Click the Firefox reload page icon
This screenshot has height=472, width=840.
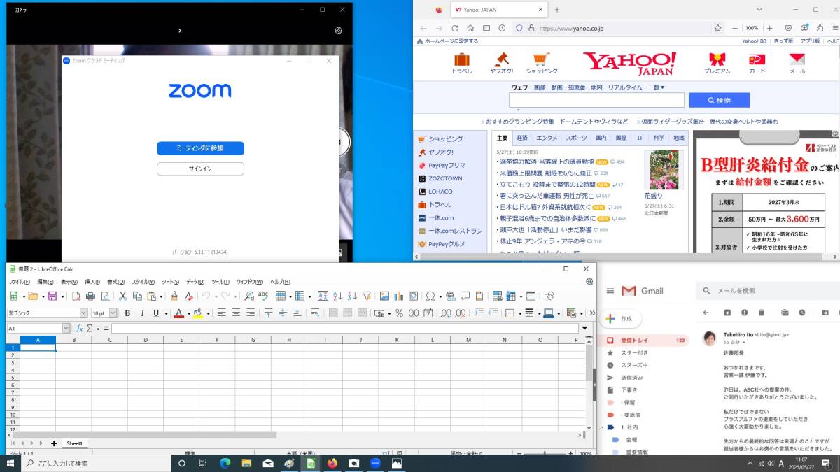[455, 29]
